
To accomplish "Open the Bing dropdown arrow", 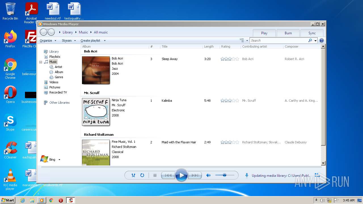I will [59, 160].
